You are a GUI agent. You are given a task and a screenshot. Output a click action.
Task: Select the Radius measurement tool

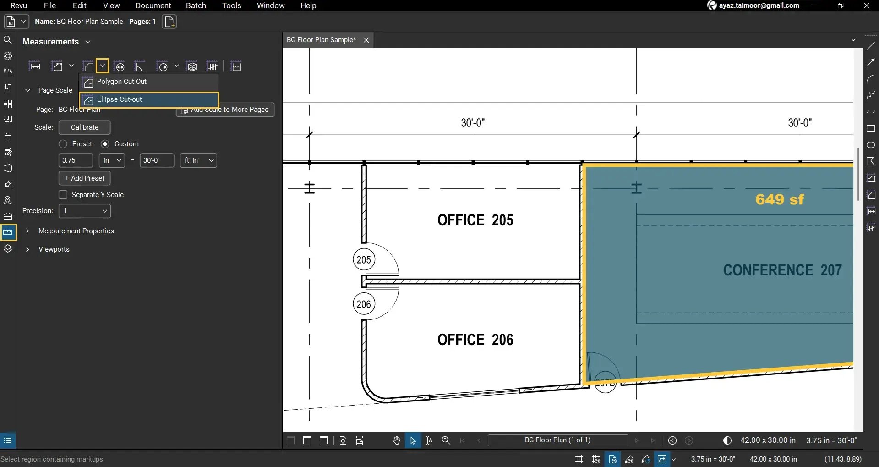click(x=163, y=66)
